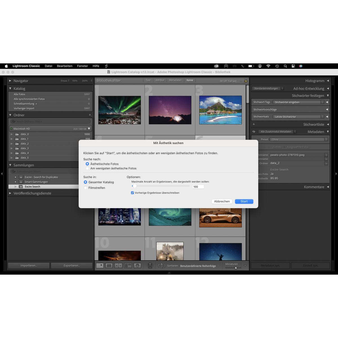Open the Standardeinstellungen preset dropdown
This screenshot has width=338, height=338.
[x=268, y=88]
